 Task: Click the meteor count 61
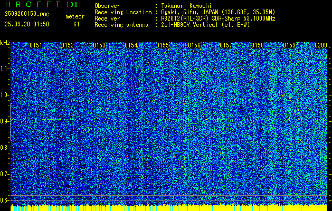[77, 24]
